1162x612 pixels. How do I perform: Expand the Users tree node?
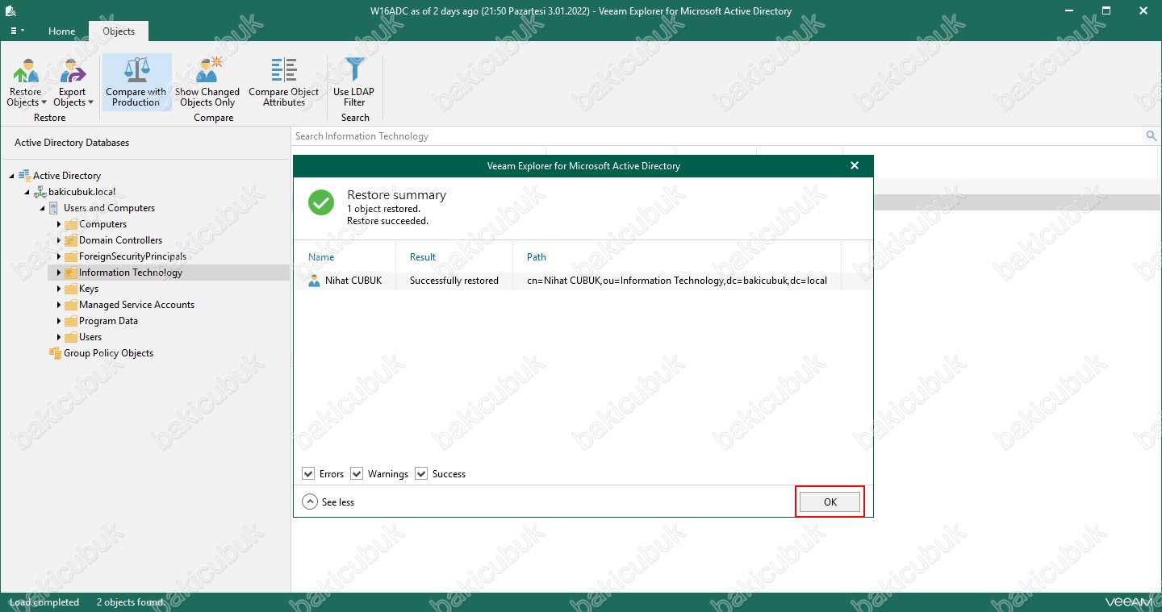point(59,337)
